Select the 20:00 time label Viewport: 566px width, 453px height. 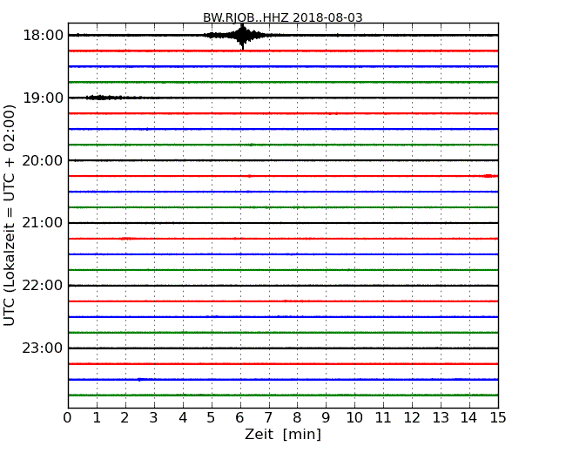pyautogui.click(x=43, y=160)
